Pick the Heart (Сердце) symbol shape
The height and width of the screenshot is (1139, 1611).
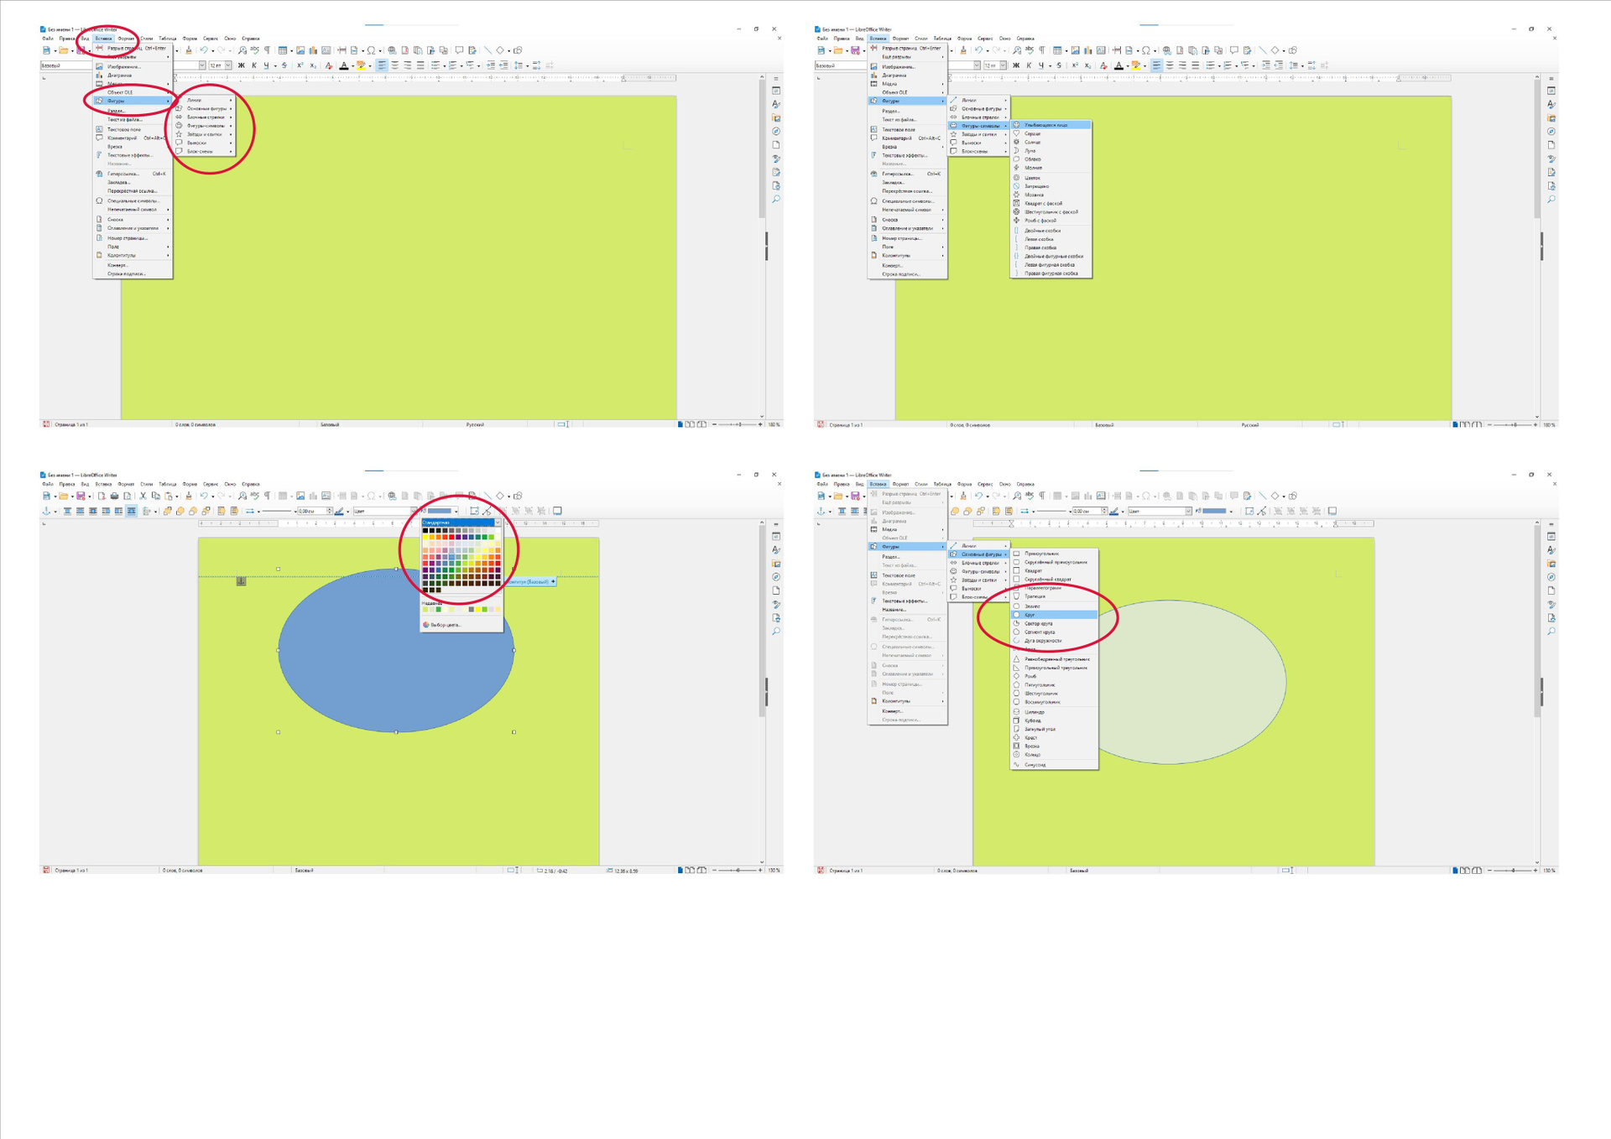1032,133
